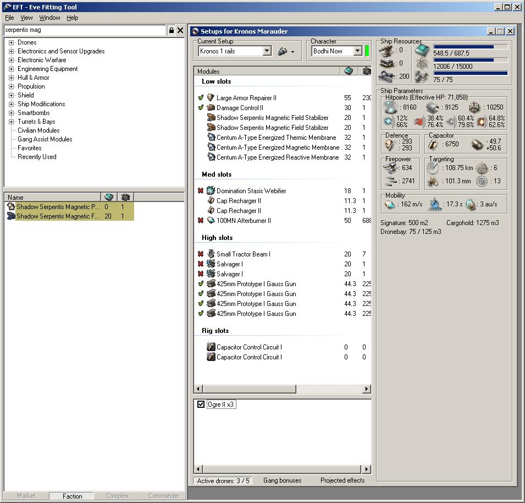This screenshot has width=525, height=503.
Task: Click the structure hitpoints icon
Action: 474,107
